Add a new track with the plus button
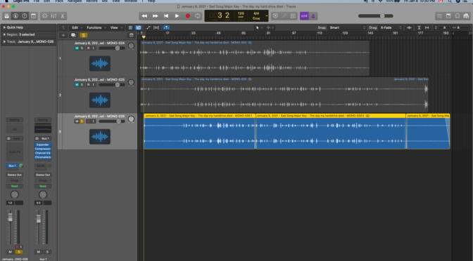Screen dimensions: 473x261 (63, 35)
